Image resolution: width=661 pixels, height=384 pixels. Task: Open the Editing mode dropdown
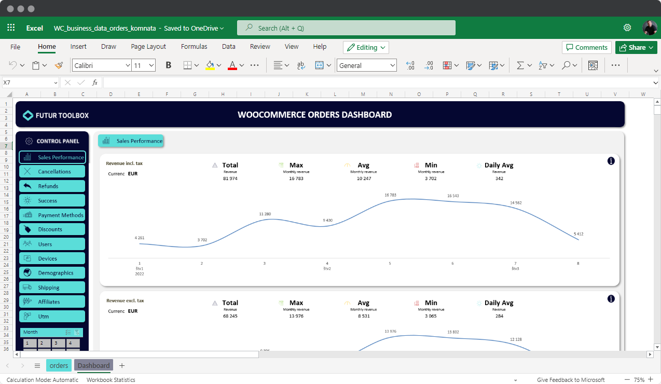(366, 47)
